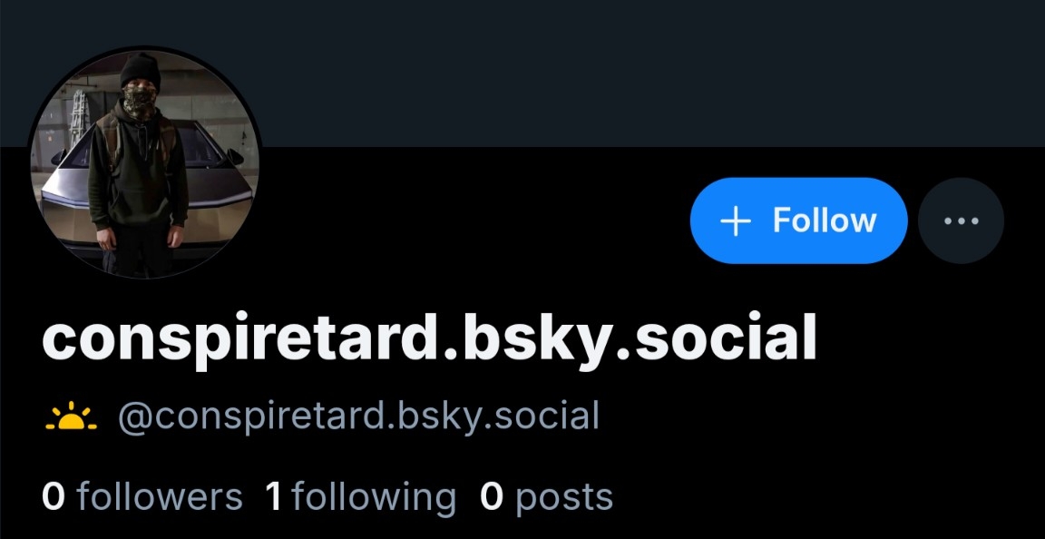View the 0 followers list
Image resolution: width=1045 pixels, height=539 pixels.
(x=142, y=497)
